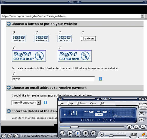Click the video fullscreen arrows button
Viewport: 147px width, 139px height.
4,136
